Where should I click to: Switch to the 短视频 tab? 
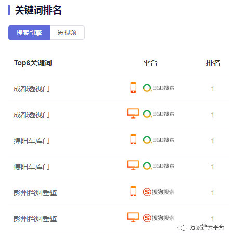pos(67,33)
